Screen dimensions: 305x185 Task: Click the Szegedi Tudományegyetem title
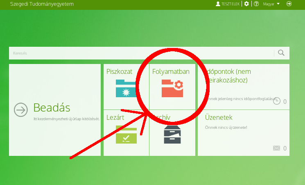point(39,4)
